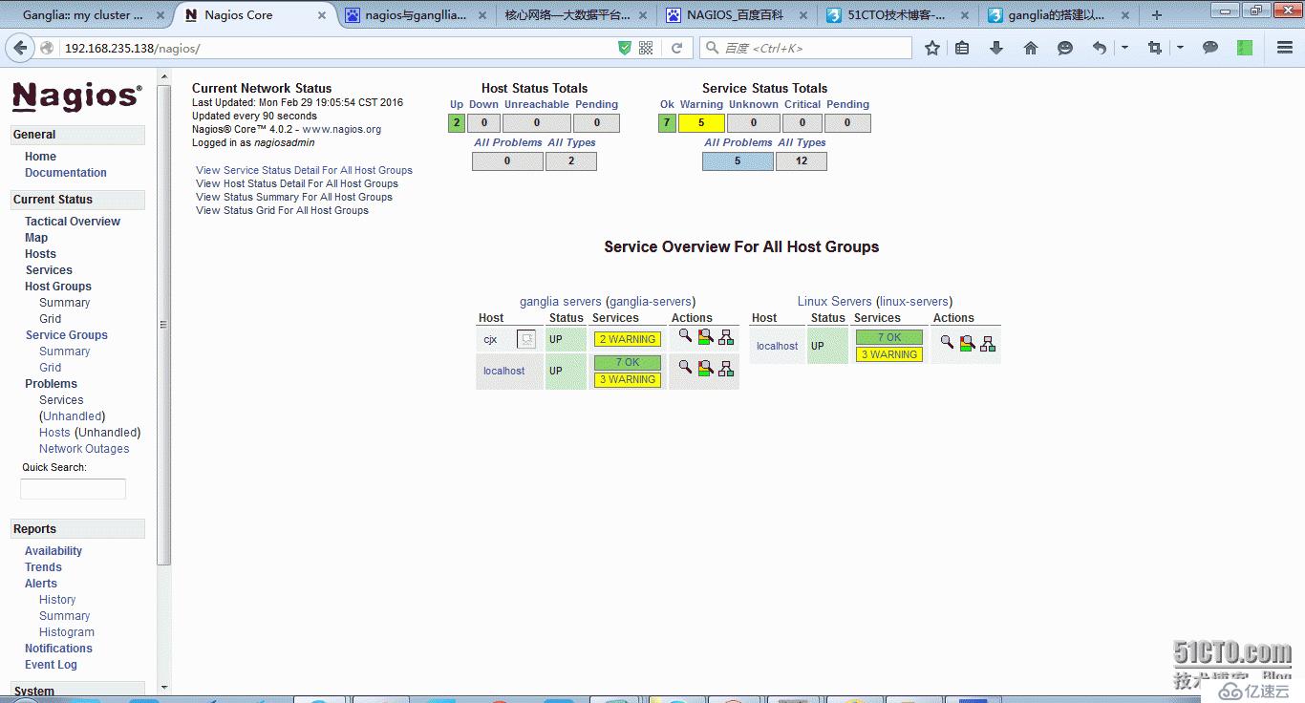This screenshot has width=1305, height=703.
Task: Open the Event Log link
Action: 51,665
